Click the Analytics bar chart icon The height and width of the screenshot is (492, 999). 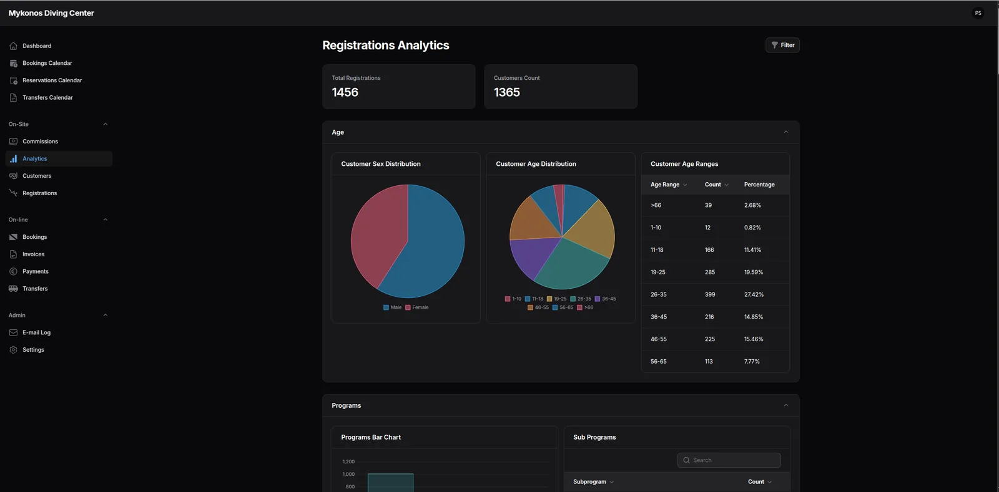coord(13,159)
